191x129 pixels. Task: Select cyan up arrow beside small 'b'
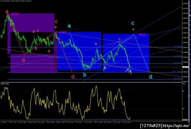click(104, 68)
